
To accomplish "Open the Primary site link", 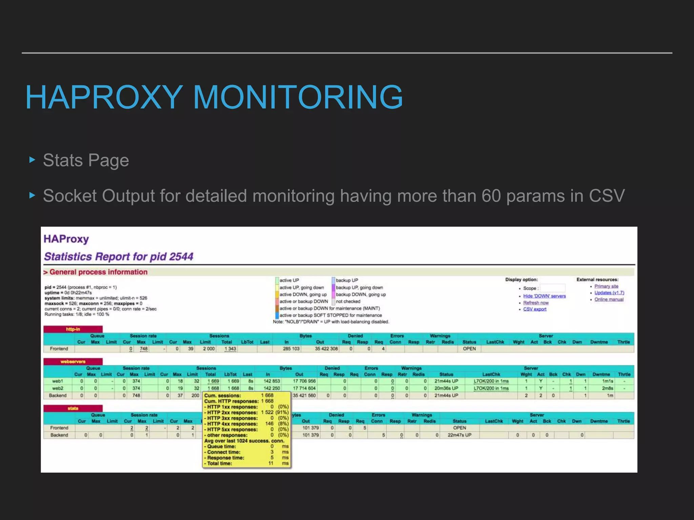I will 606,286.
